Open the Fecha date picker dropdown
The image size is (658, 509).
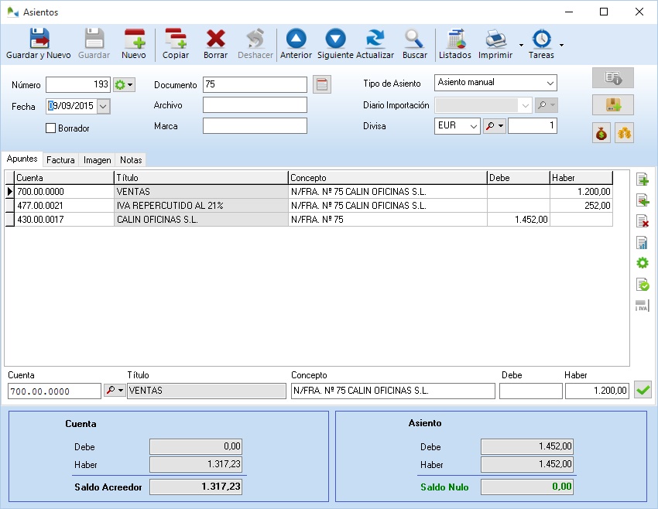104,107
